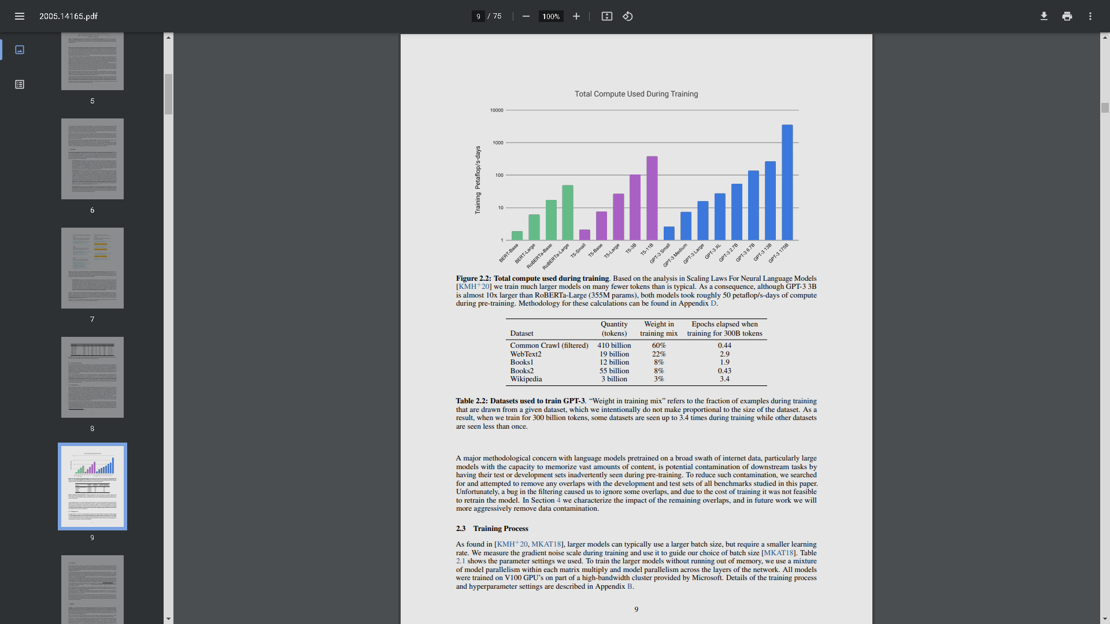Image resolution: width=1110 pixels, height=624 pixels.
Task: Click the 'WebText2' dataset cell
Action: [526, 354]
